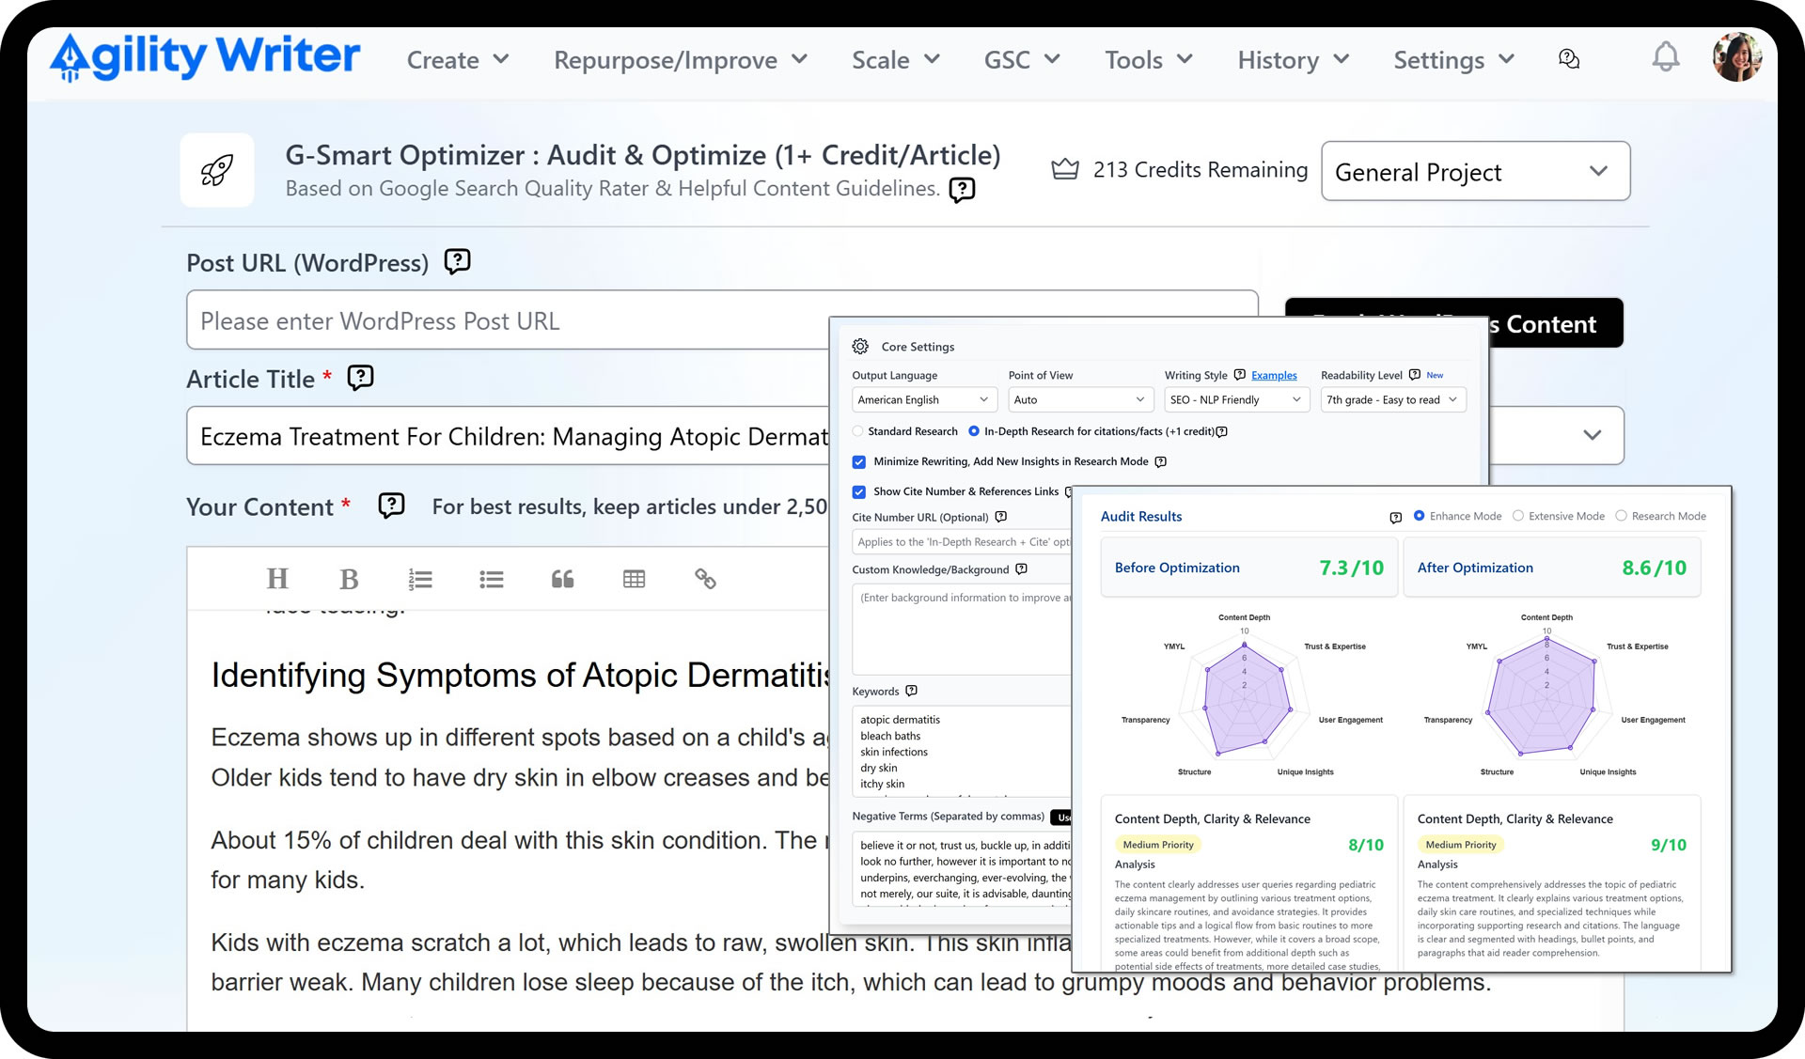Open the chat support icon in navbar
This screenshot has height=1059, width=1805.
pos(1568,59)
